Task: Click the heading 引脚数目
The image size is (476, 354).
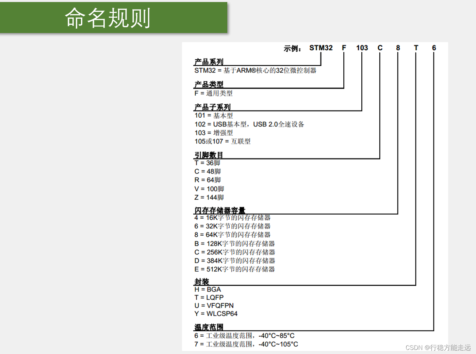Action: coord(209,155)
